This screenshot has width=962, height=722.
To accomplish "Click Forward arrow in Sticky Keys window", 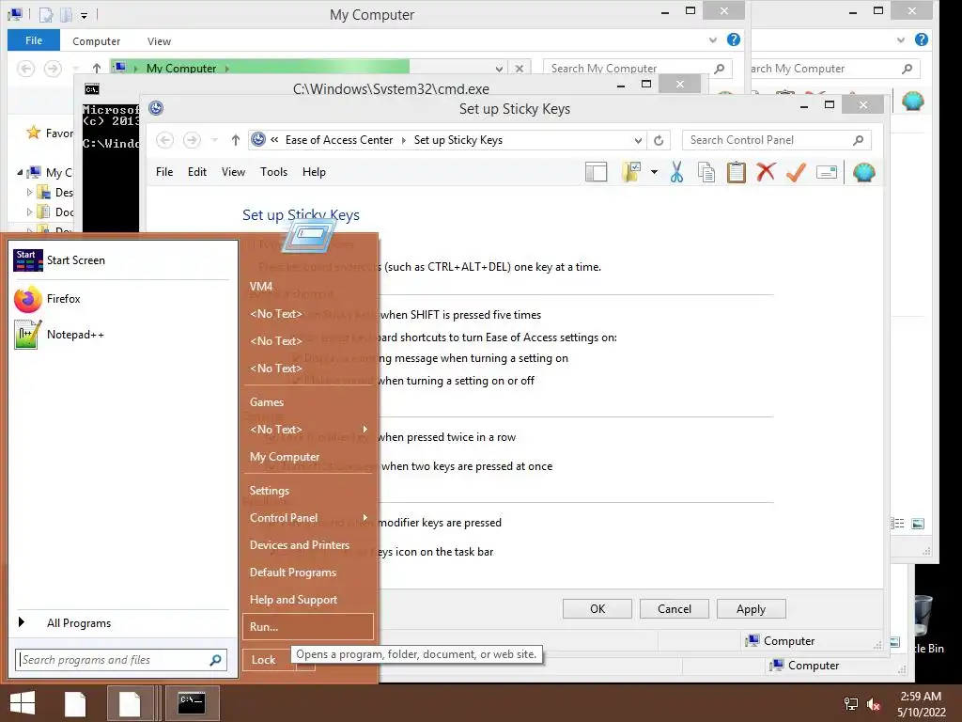I will pyautogui.click(x=192, y=141).
